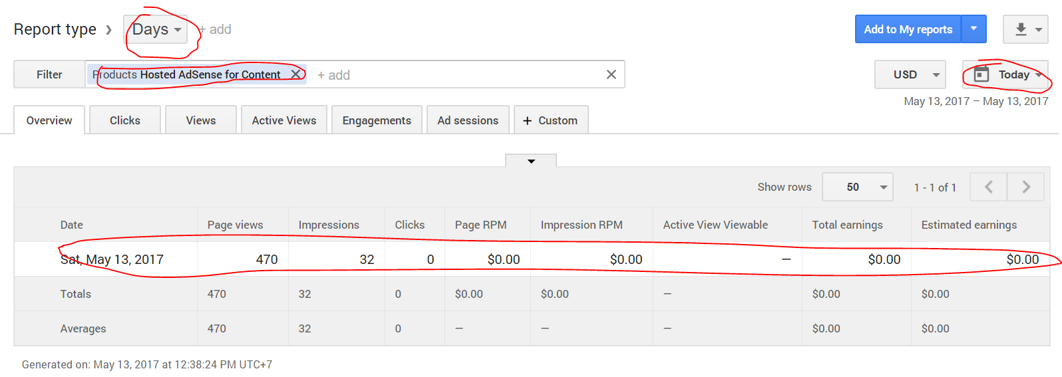Expand the collapsed chart panel arrow
The image size is (1062, 377).
(531, 161)
